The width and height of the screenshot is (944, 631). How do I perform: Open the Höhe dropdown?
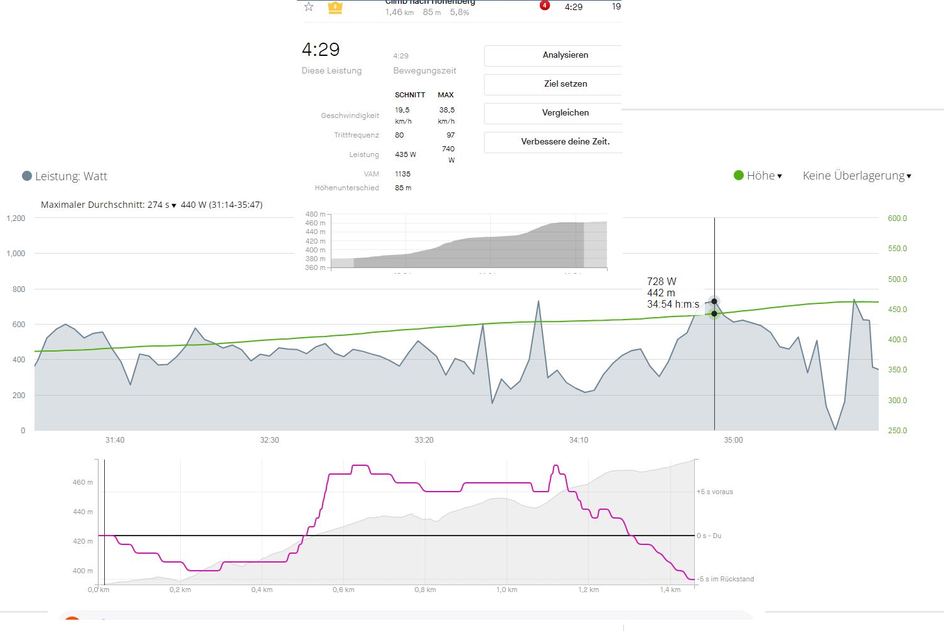click(764, 176)
